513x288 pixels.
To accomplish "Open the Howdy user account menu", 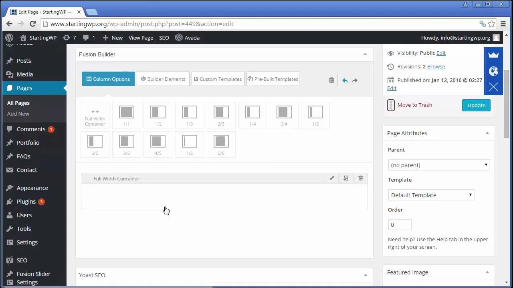I will [x=460, y=38].
